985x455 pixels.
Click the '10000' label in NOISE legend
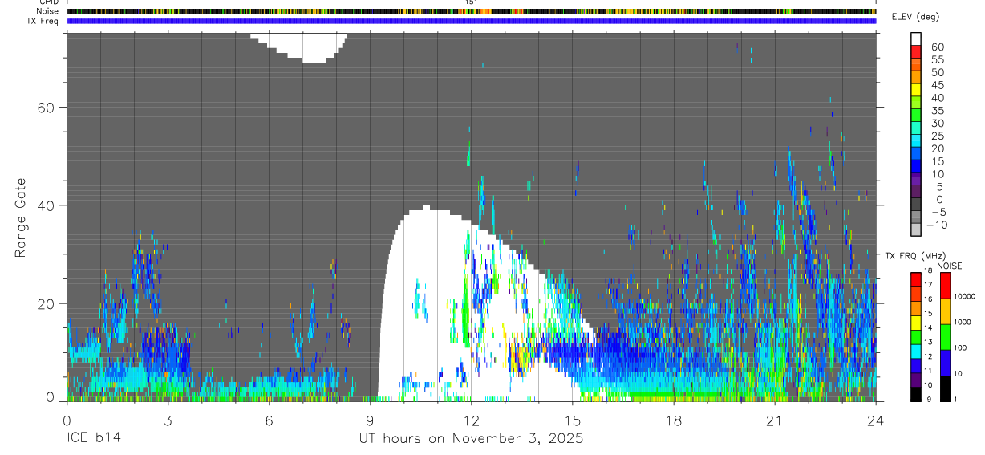pyautogui.click(x=965, y=296)
